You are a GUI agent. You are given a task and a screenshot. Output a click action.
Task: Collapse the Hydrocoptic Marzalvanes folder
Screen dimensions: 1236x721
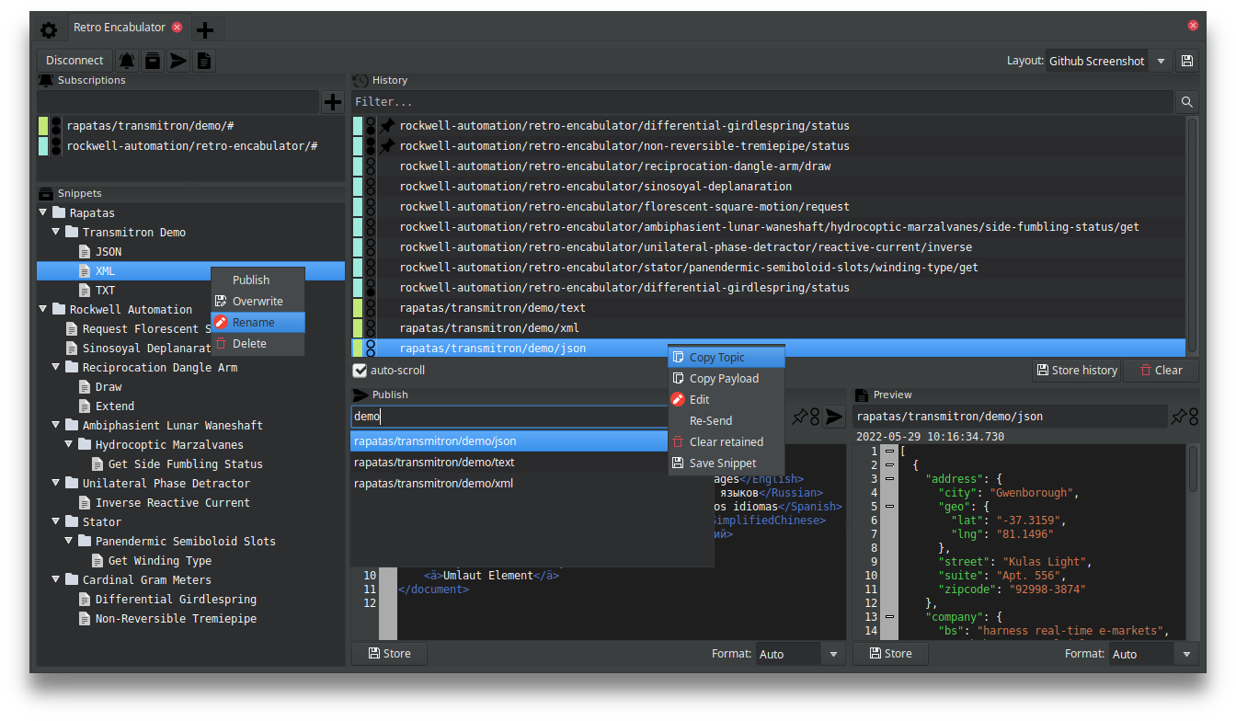tap(69, 444)
